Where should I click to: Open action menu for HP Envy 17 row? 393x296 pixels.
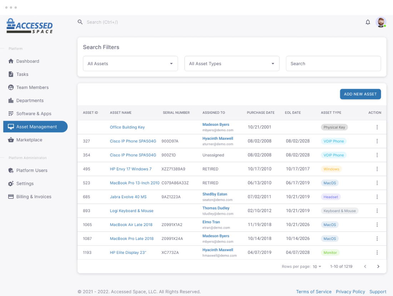pos(377,169)
